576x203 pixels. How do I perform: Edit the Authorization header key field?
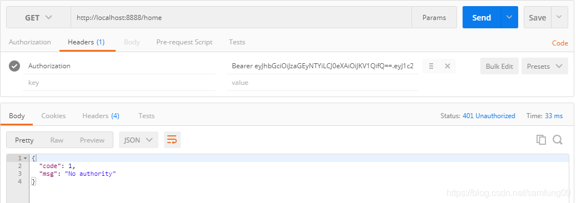119,66
